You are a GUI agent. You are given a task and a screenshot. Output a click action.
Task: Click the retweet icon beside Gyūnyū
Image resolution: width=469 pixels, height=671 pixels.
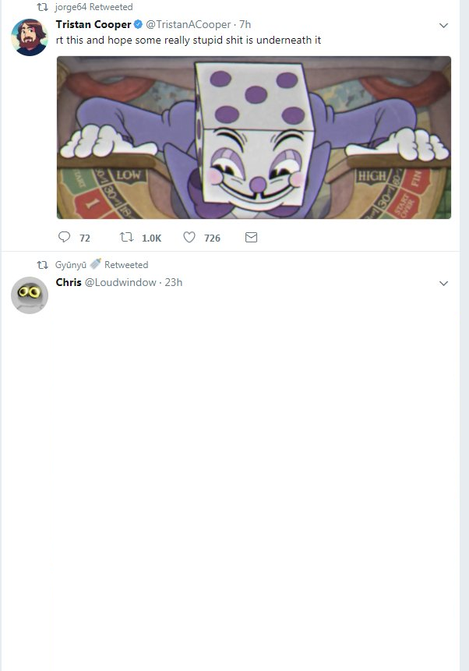42,265
